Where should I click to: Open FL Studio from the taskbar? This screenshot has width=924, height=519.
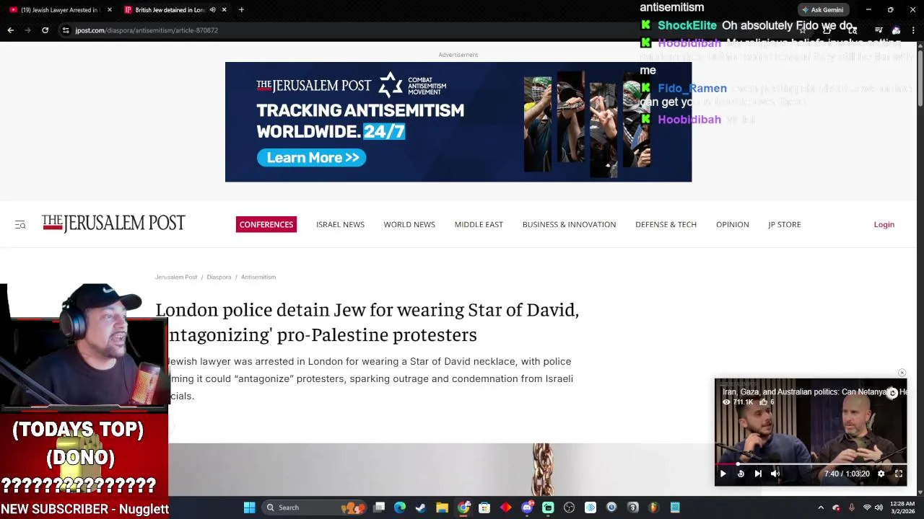pyautogui.click(x=653, y=507)
